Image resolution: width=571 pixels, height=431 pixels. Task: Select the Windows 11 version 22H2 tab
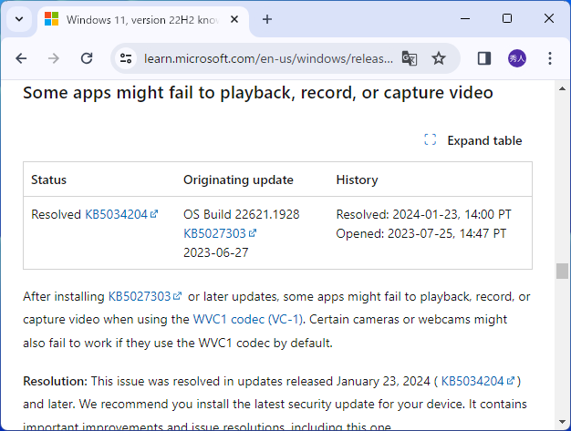click(x=137, y=19)
